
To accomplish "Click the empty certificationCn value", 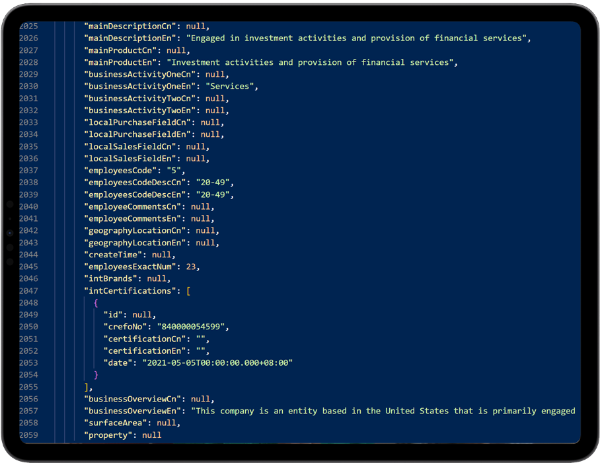I will (200, 339).
